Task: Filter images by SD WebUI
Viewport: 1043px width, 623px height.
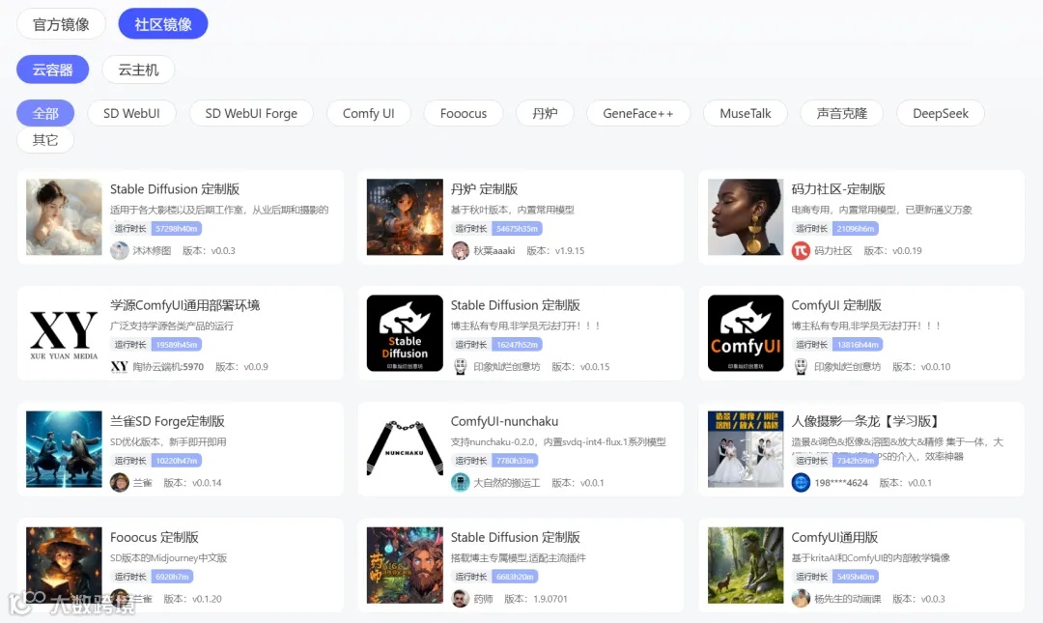Action: [131, 113]
